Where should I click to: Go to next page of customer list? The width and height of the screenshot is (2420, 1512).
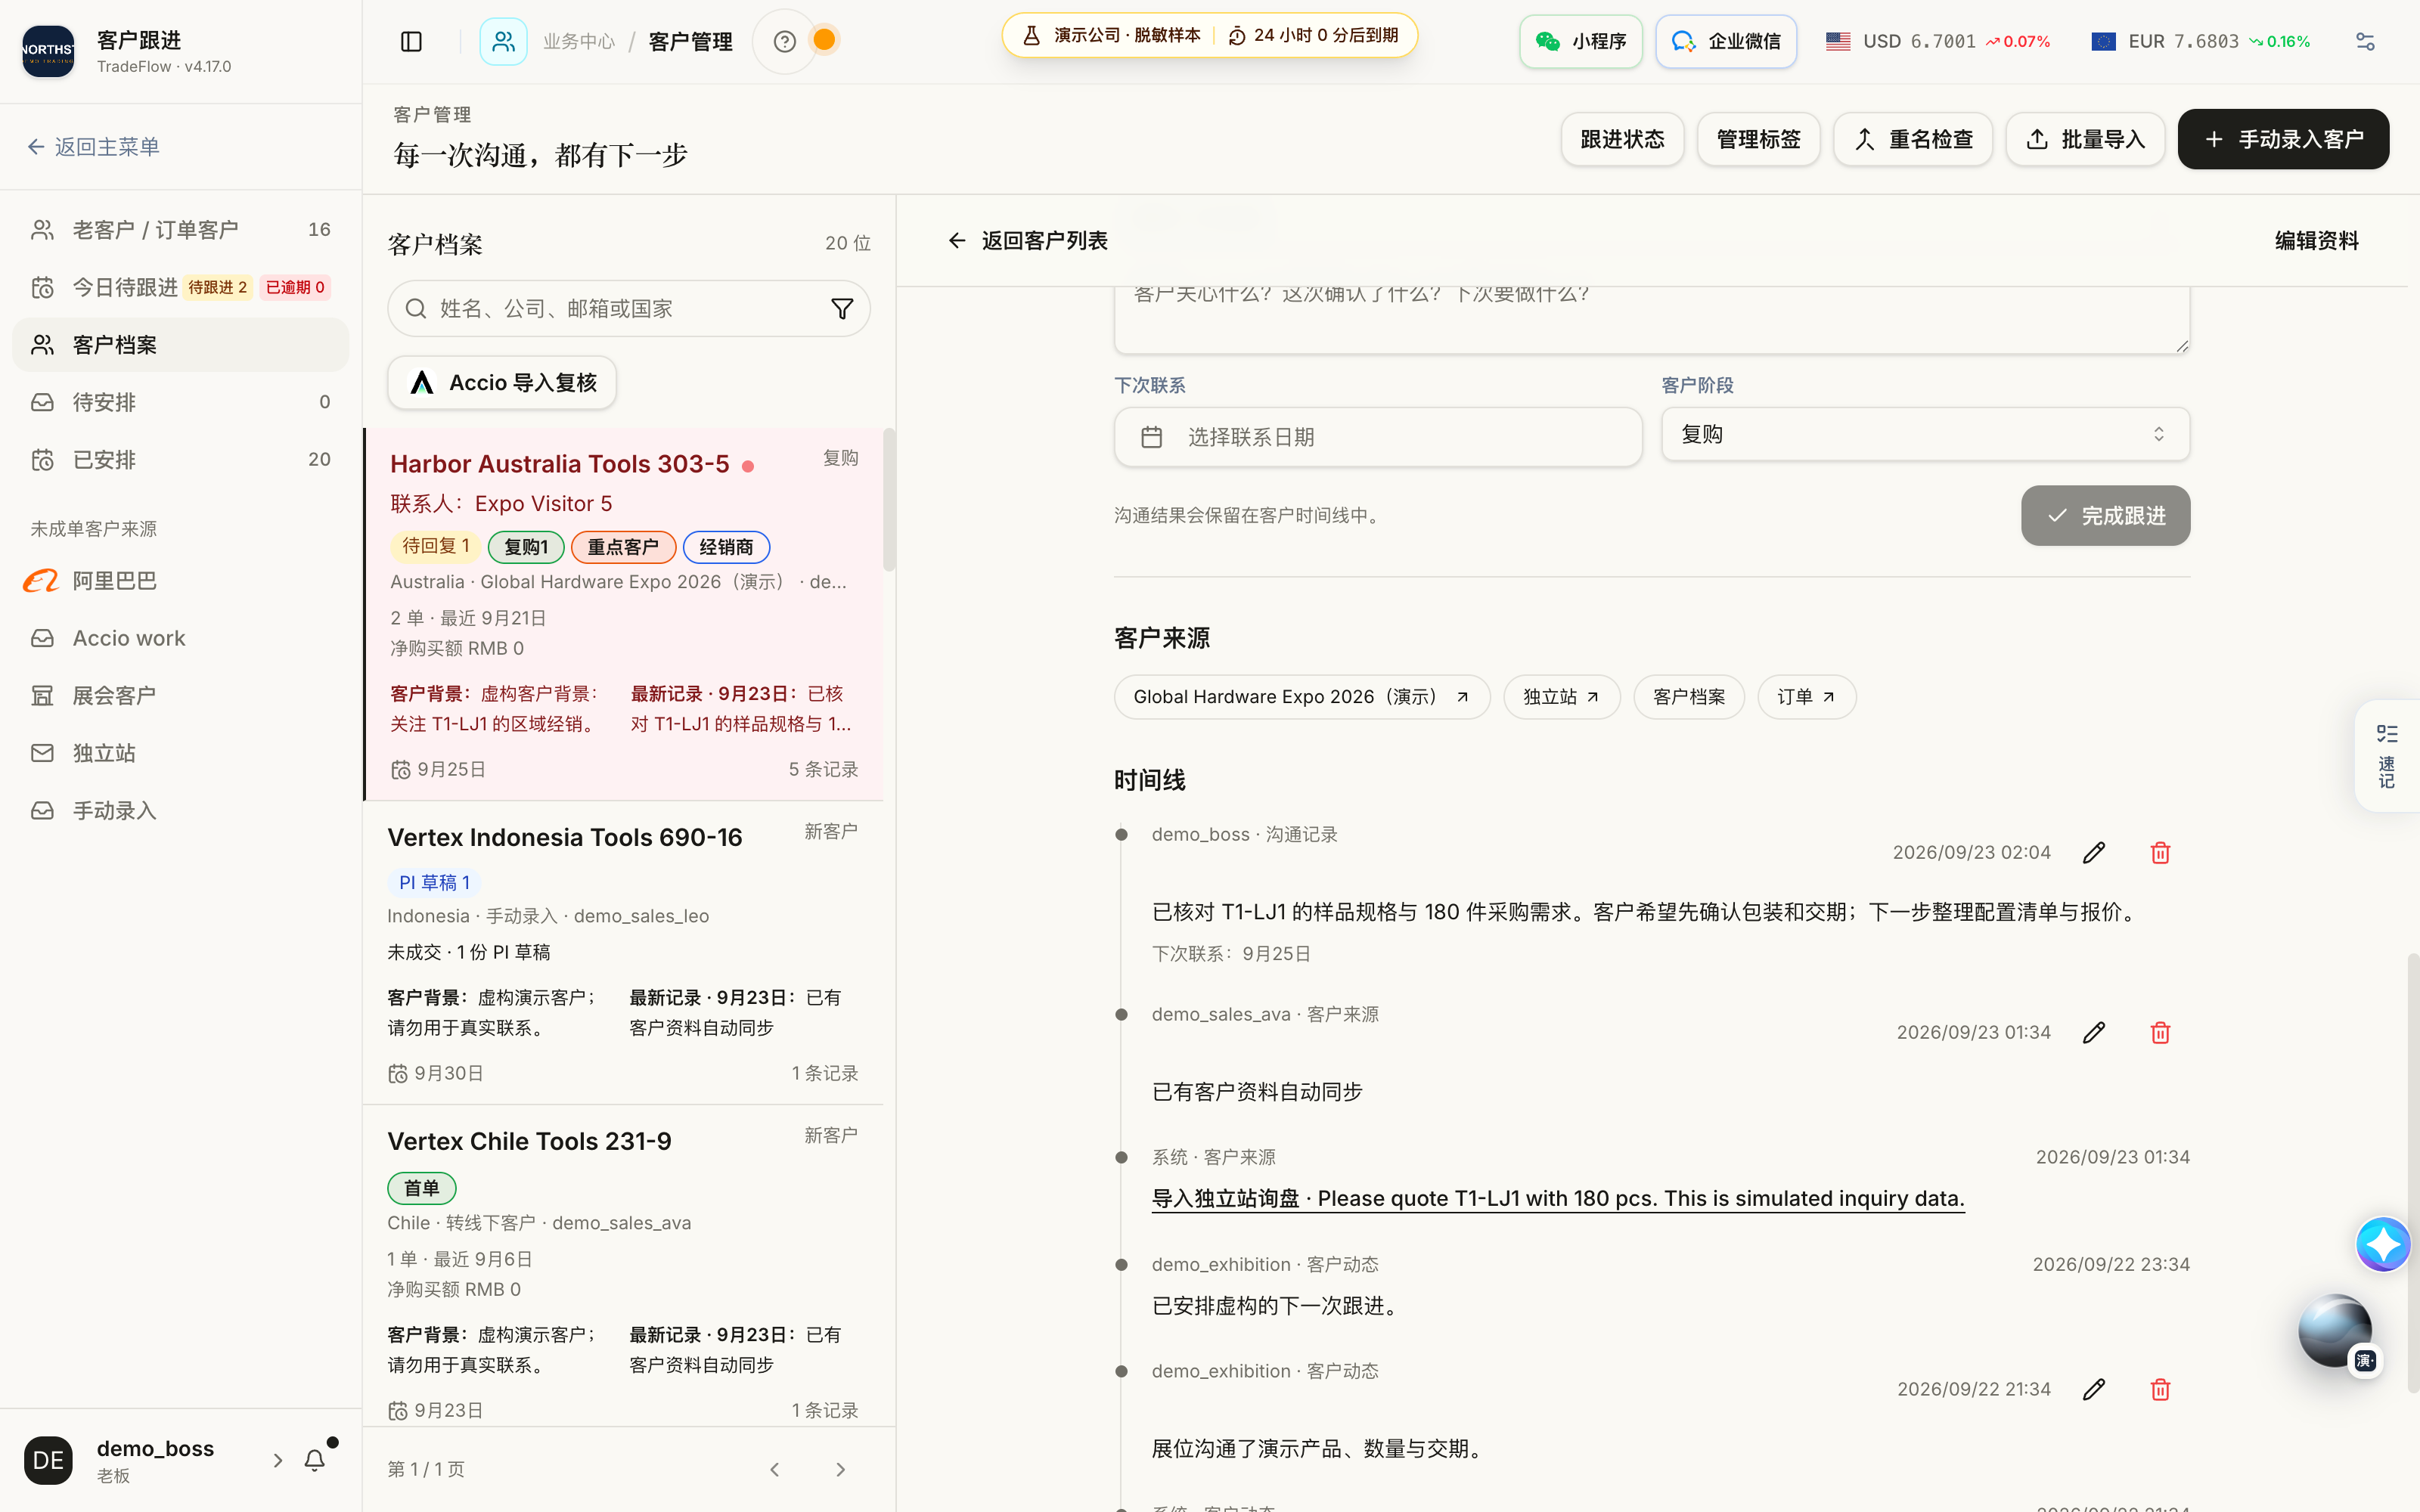tap(840, 1469)
